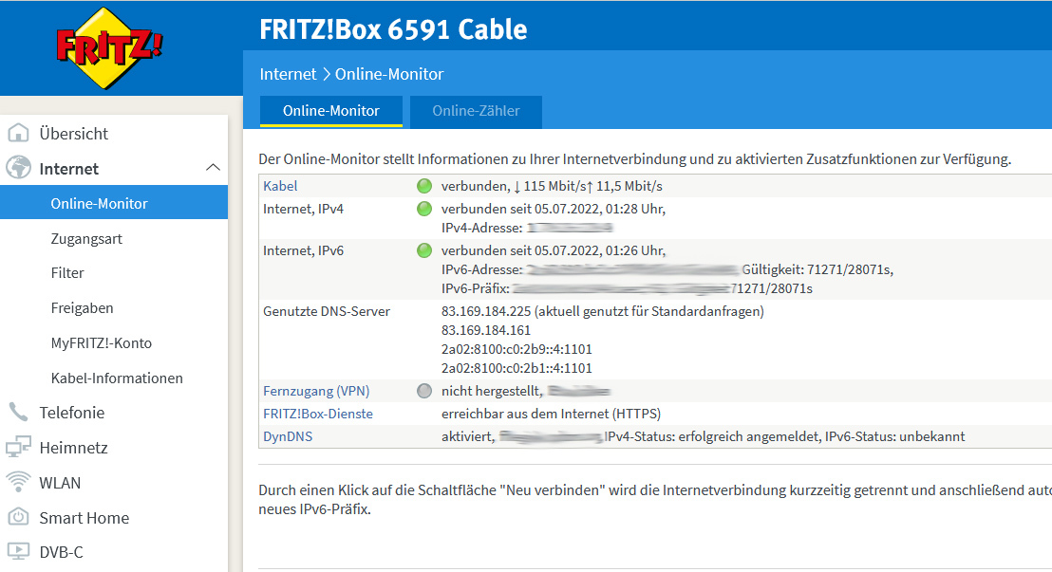Open the Fernzugang (VPN) link
The width and height of the screenshot is (1052, 572).
[316, 391]
